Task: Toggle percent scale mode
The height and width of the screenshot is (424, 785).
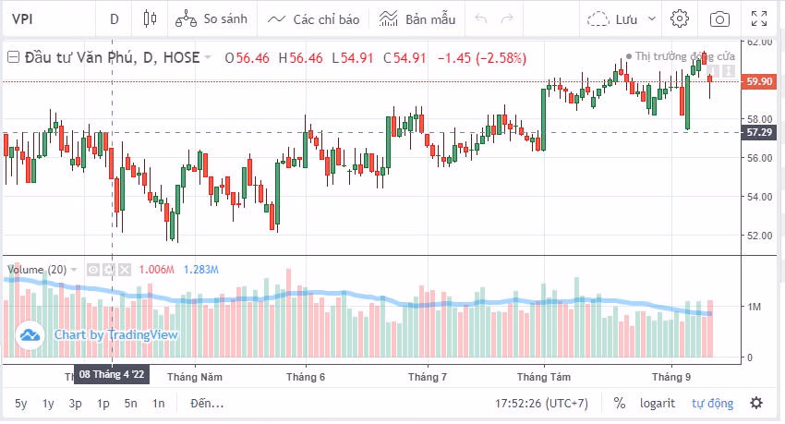Action: tap(620, 403)
